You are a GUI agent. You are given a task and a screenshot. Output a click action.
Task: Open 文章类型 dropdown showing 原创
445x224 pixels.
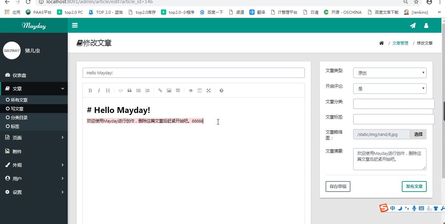point(390,73)
